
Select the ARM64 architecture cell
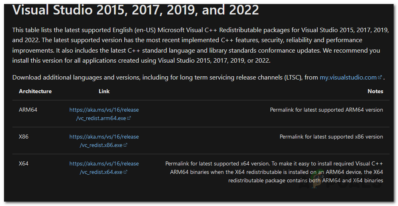[x=28, y=110]
